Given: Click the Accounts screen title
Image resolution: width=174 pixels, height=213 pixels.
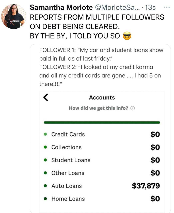Looking at the screenshot, I should [102, 98].
